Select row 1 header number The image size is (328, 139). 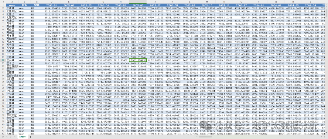3,5
